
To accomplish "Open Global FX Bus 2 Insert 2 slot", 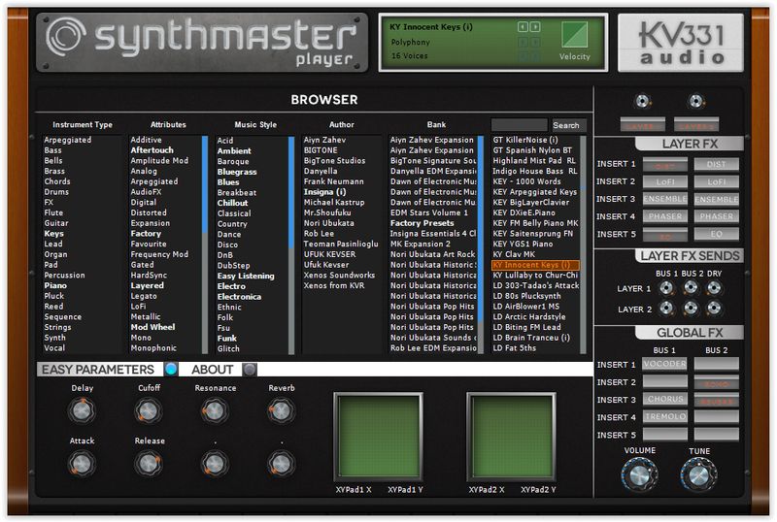I will (x=717, y=382).
